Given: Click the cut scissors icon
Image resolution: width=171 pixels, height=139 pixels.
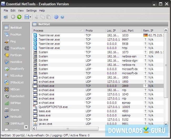Looking at the screenshot, I should 36,17.
